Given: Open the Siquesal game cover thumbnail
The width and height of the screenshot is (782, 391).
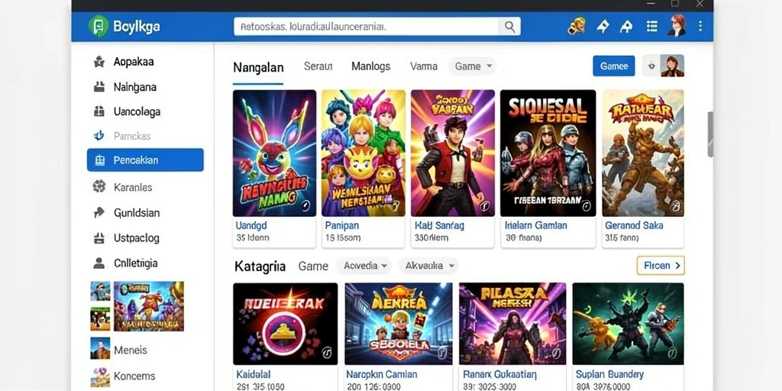Looking at the screenshot, I should tap(548, 153).
